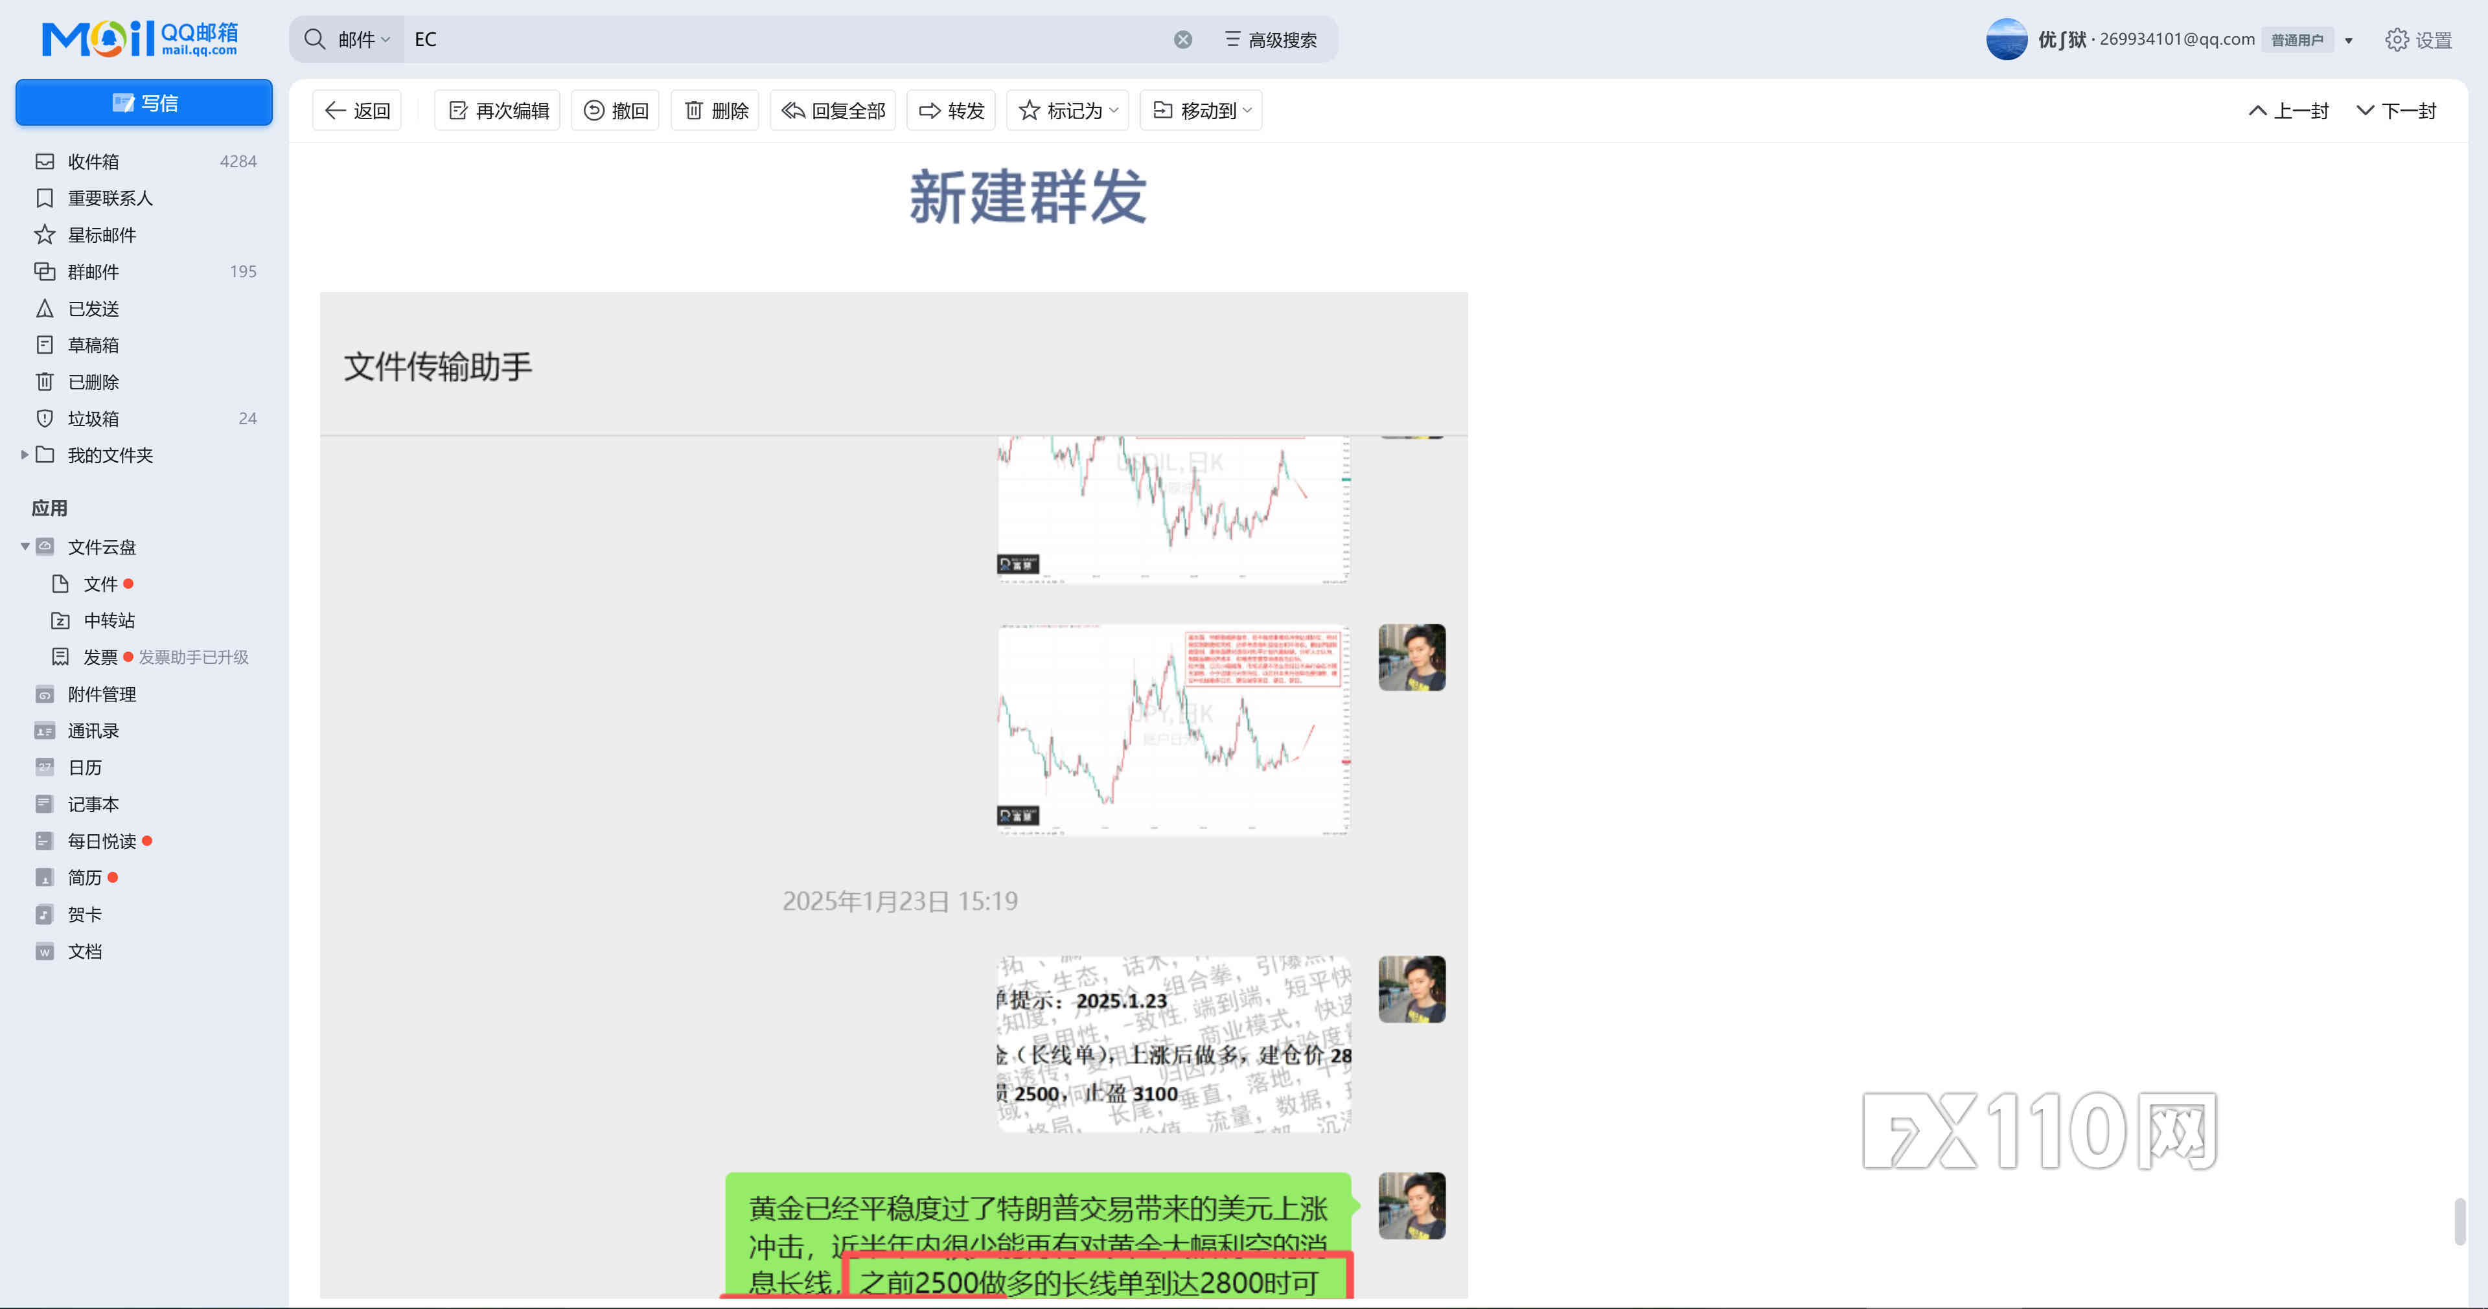
Task: Click 撤回 to recall the mail
Action: [616, 110]
